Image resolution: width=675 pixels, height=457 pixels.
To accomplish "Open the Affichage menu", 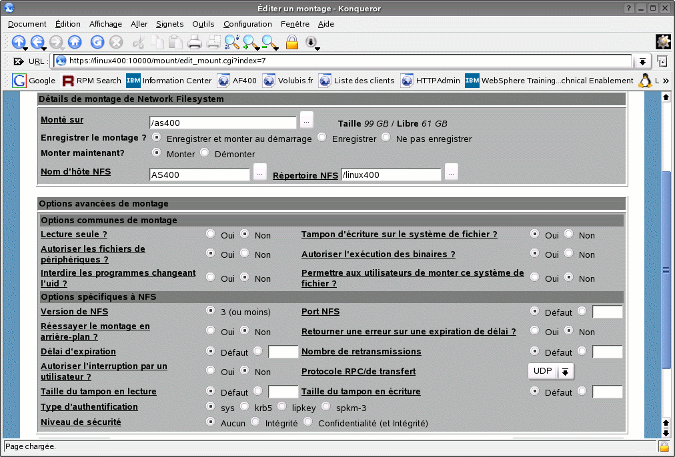I will 105,24.
